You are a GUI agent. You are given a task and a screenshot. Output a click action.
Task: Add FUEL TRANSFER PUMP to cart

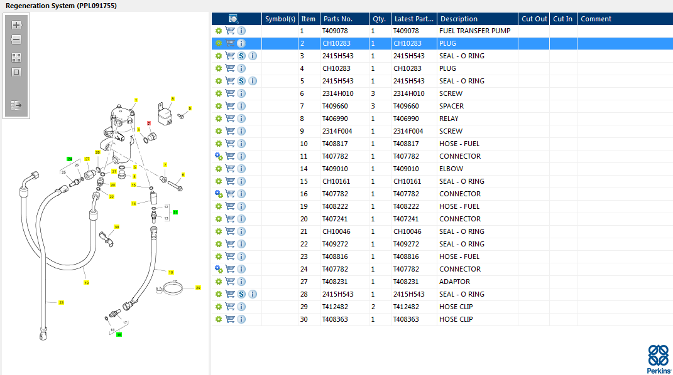click(230, 31)
